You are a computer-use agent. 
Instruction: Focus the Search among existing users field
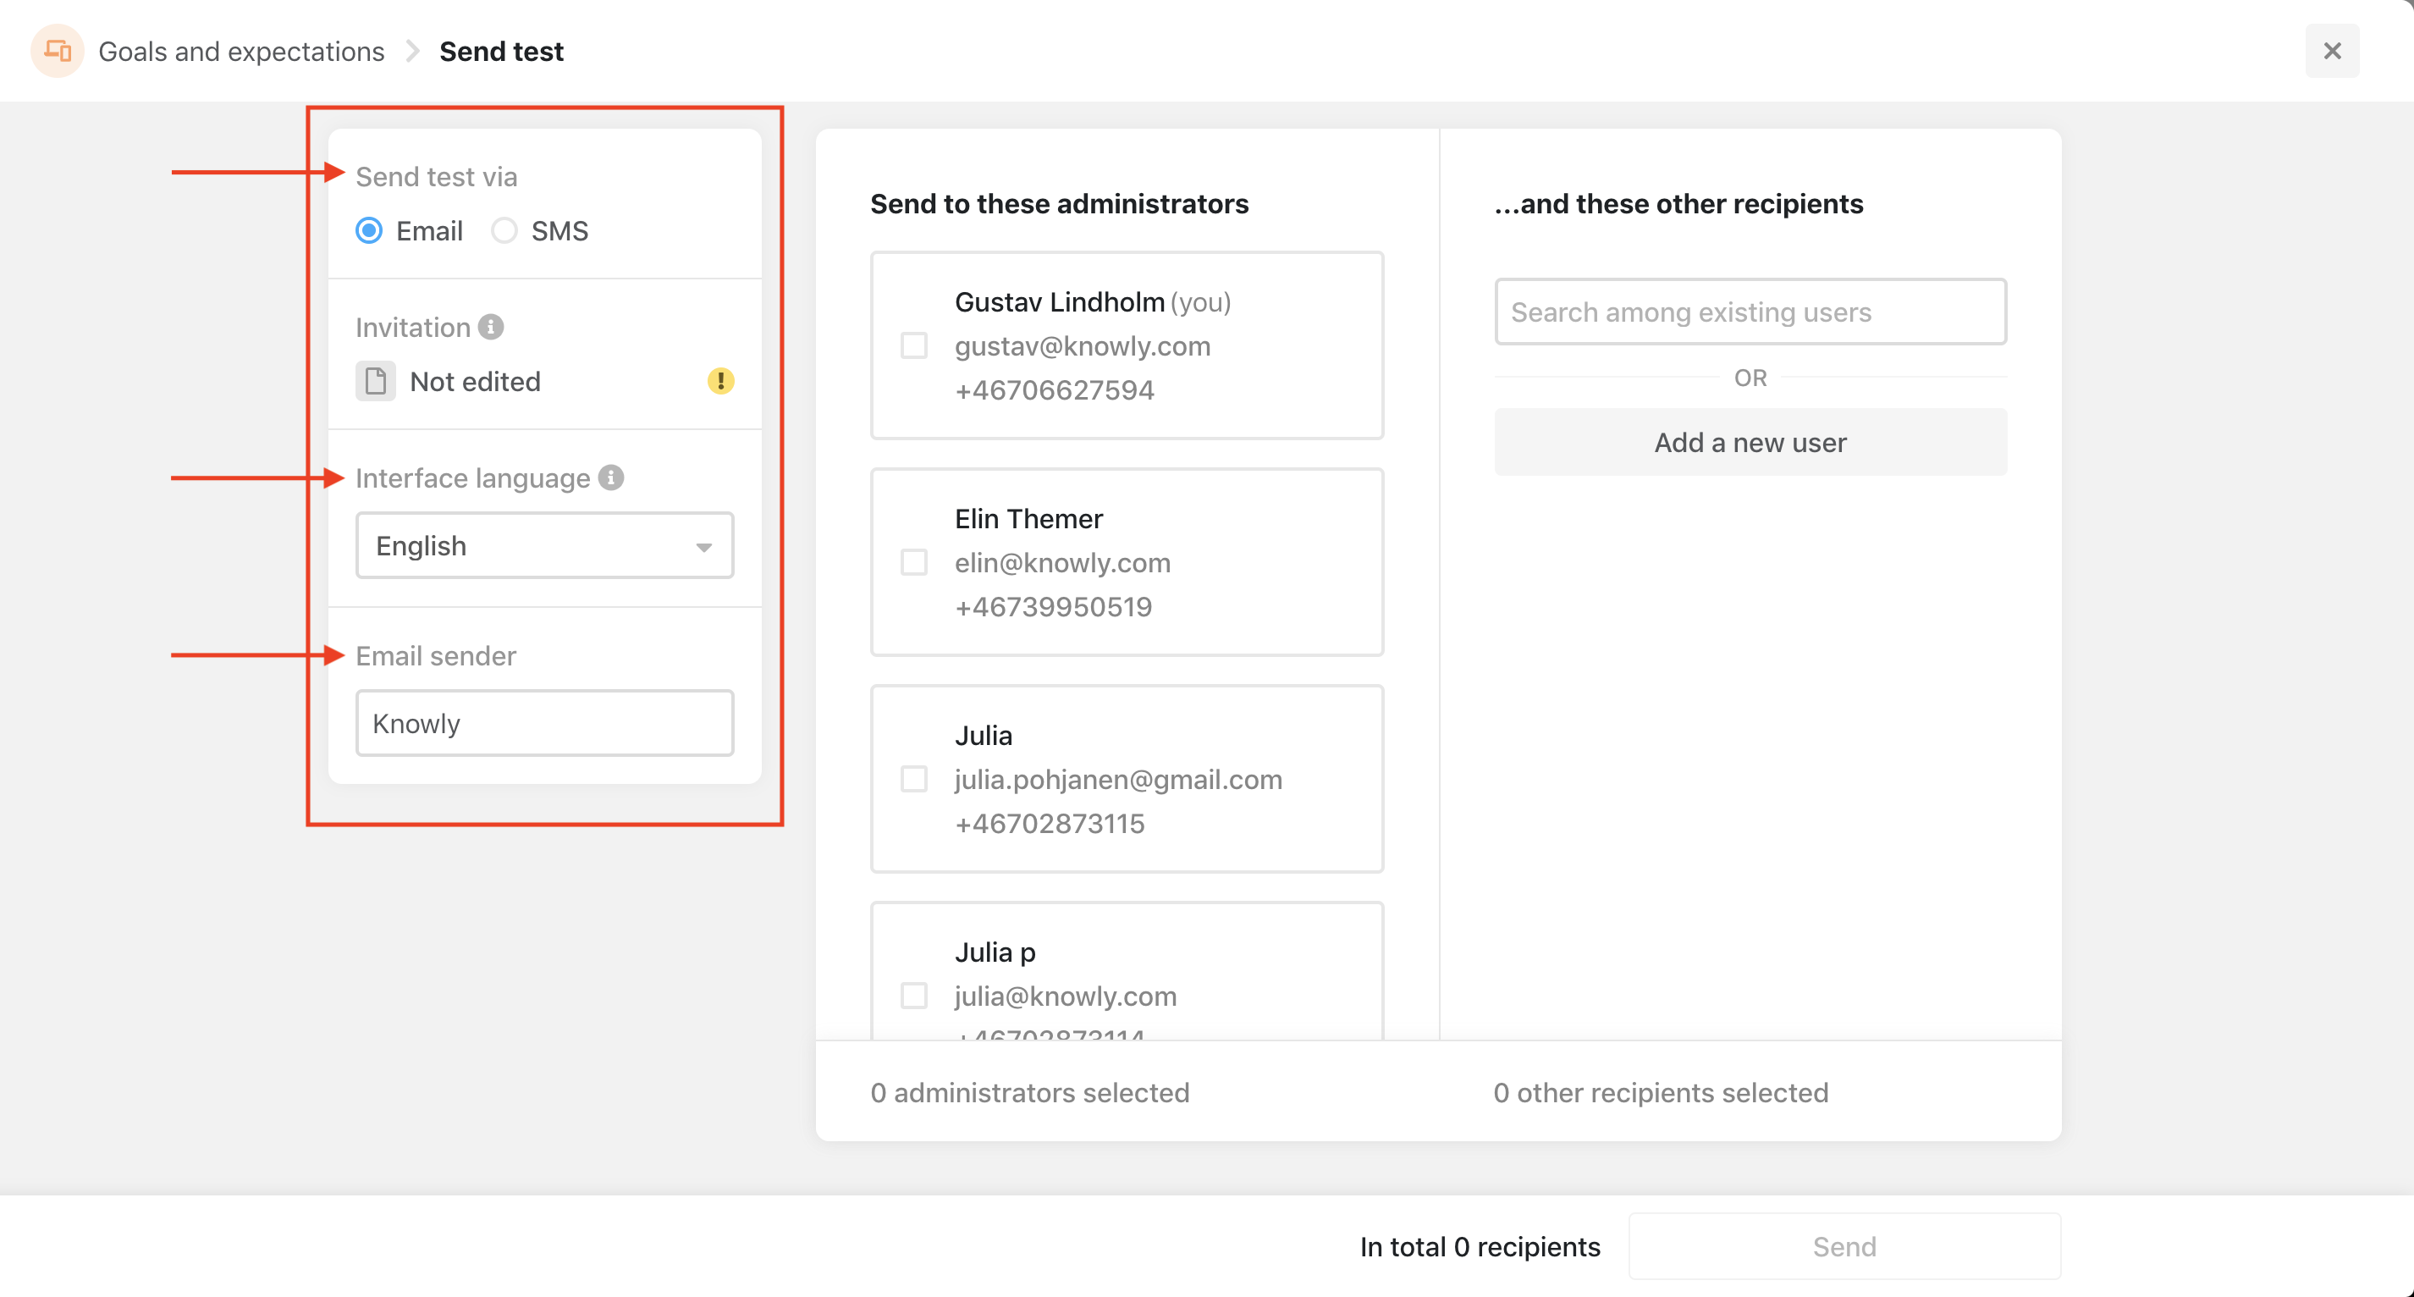click(1750, 312)
